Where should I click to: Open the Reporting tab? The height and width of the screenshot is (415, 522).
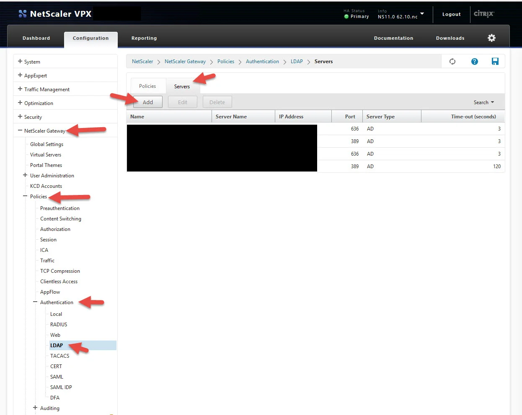[144, 38]
